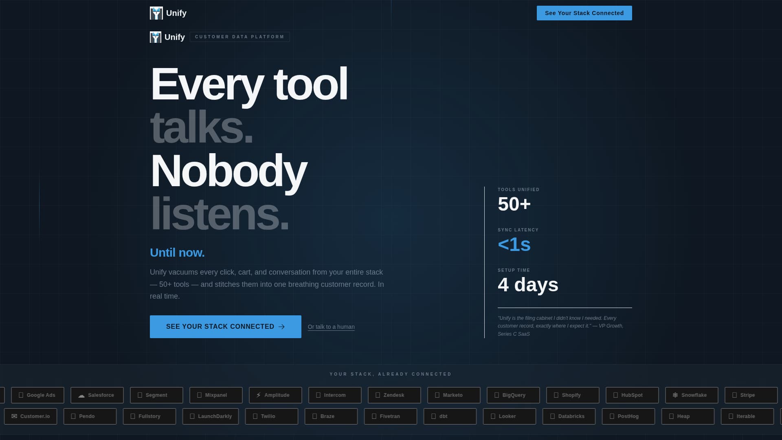The image size is (782, 440).
Task: Click the 'SETUP TIME' label
Action: coord(514,270)
